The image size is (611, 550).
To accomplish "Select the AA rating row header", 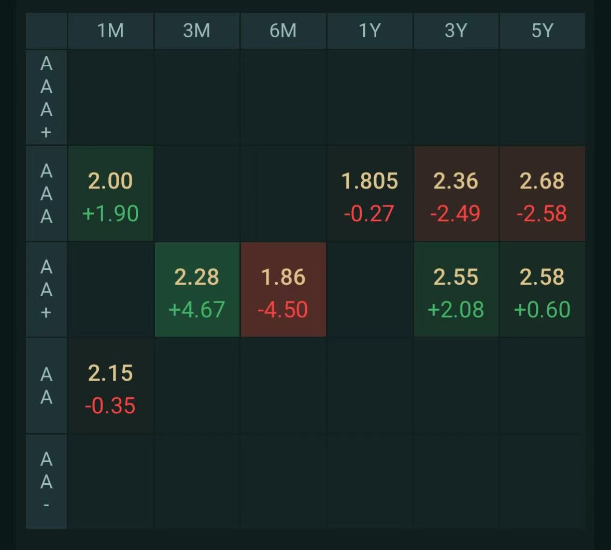I will (x=46, y=386).
